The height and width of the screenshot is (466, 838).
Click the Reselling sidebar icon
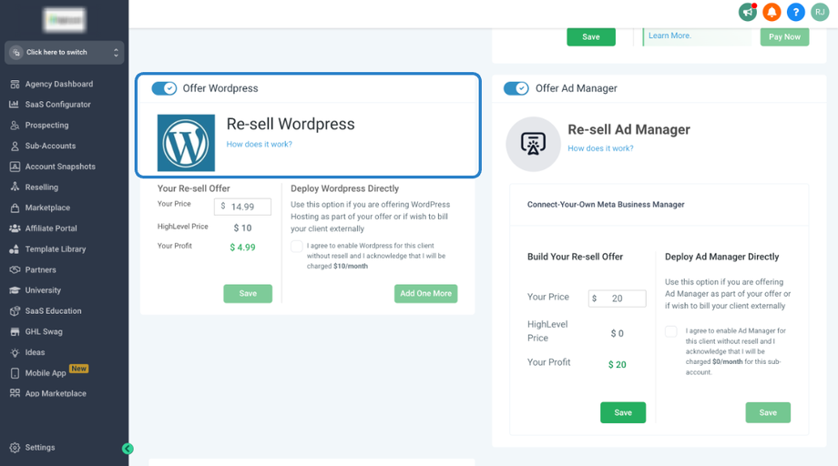coord(15,187)
